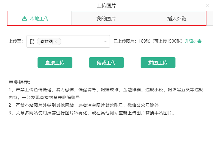
Task: Click the rule 3 text about 图片私有化
Action: (92, 113)
